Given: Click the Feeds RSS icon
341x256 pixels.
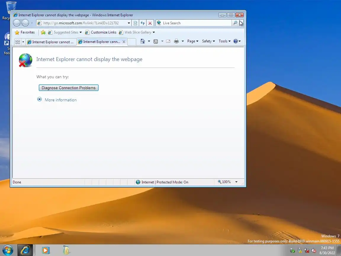Looking at the screenshot, I should click(x=156, y=41).
